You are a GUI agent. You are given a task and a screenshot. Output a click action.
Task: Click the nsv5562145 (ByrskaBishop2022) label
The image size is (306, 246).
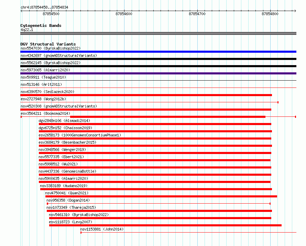click(x=51, y=63)
